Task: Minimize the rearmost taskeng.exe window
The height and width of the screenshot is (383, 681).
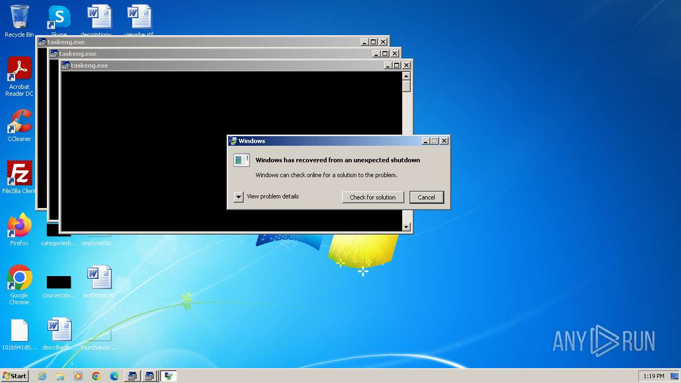Action: pyautogui.click(x=364, y=42)
